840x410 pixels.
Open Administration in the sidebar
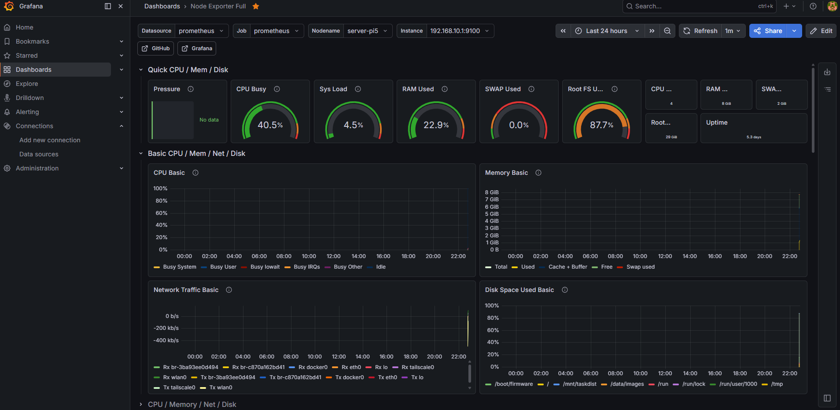(x=37, y=168)
